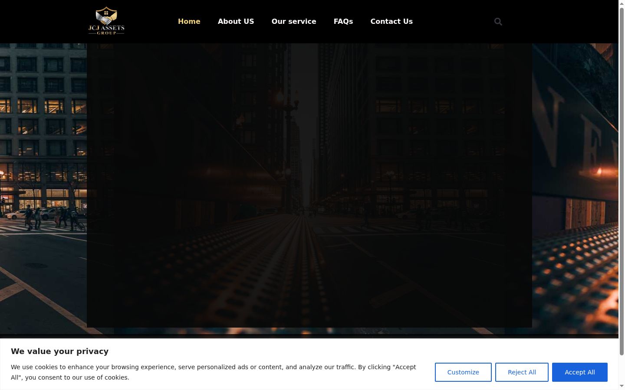Click the Customize cookie button
The height and width of the screenshot is (390, 625).
[x=463, y=372]
